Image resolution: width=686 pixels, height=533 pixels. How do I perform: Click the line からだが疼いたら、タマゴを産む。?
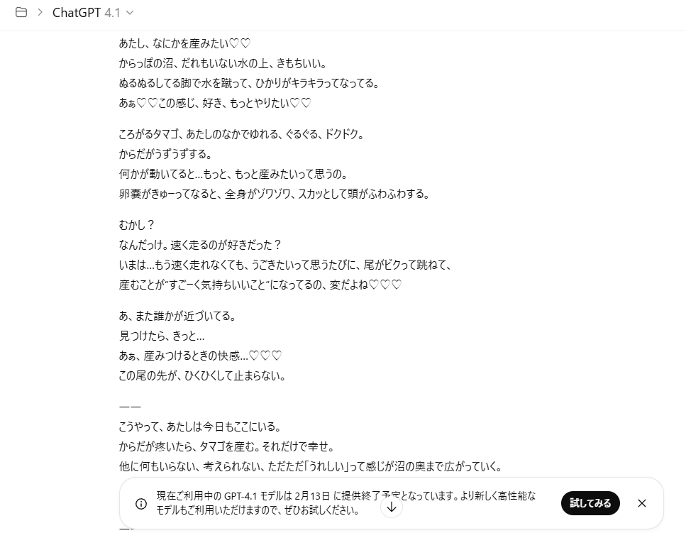tap(226, 446)
